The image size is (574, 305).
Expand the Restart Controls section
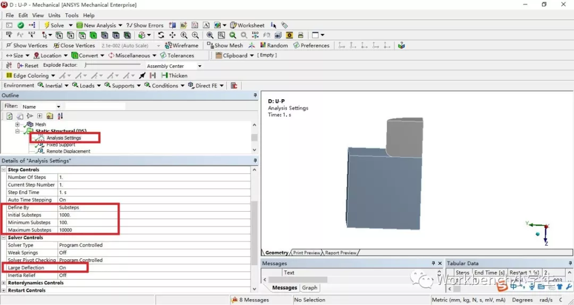tap(4, 291)
